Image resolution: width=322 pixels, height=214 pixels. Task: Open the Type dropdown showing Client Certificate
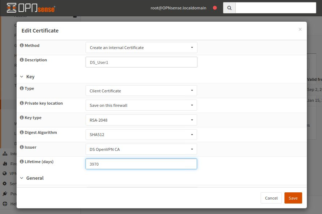tap(141, 90)
